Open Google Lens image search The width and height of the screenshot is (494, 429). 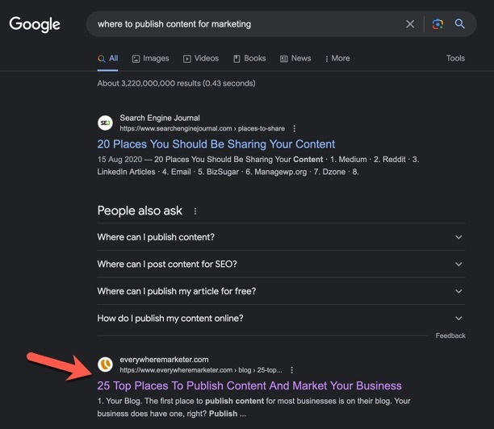437,24
